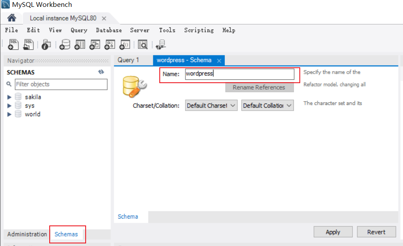403x246 pixels.
Task: Click the sys database icon
Action: click(18, 105)
